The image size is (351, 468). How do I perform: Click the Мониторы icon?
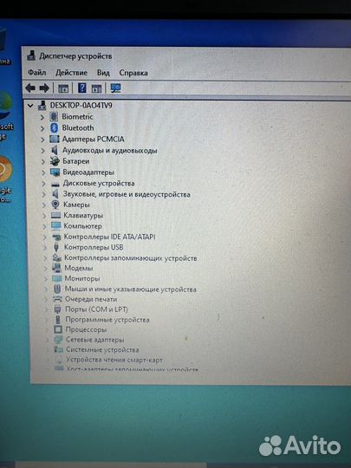click(x=57, y=278)
